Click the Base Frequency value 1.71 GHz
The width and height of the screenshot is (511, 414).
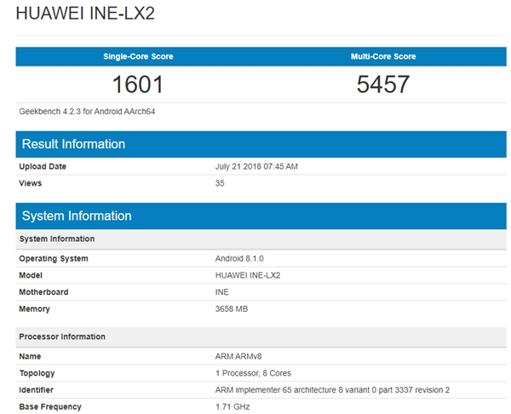coord(233,406)
